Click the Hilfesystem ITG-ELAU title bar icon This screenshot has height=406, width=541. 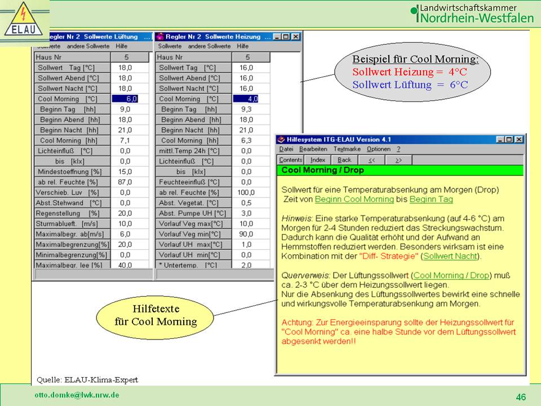[x=281, y=139]
